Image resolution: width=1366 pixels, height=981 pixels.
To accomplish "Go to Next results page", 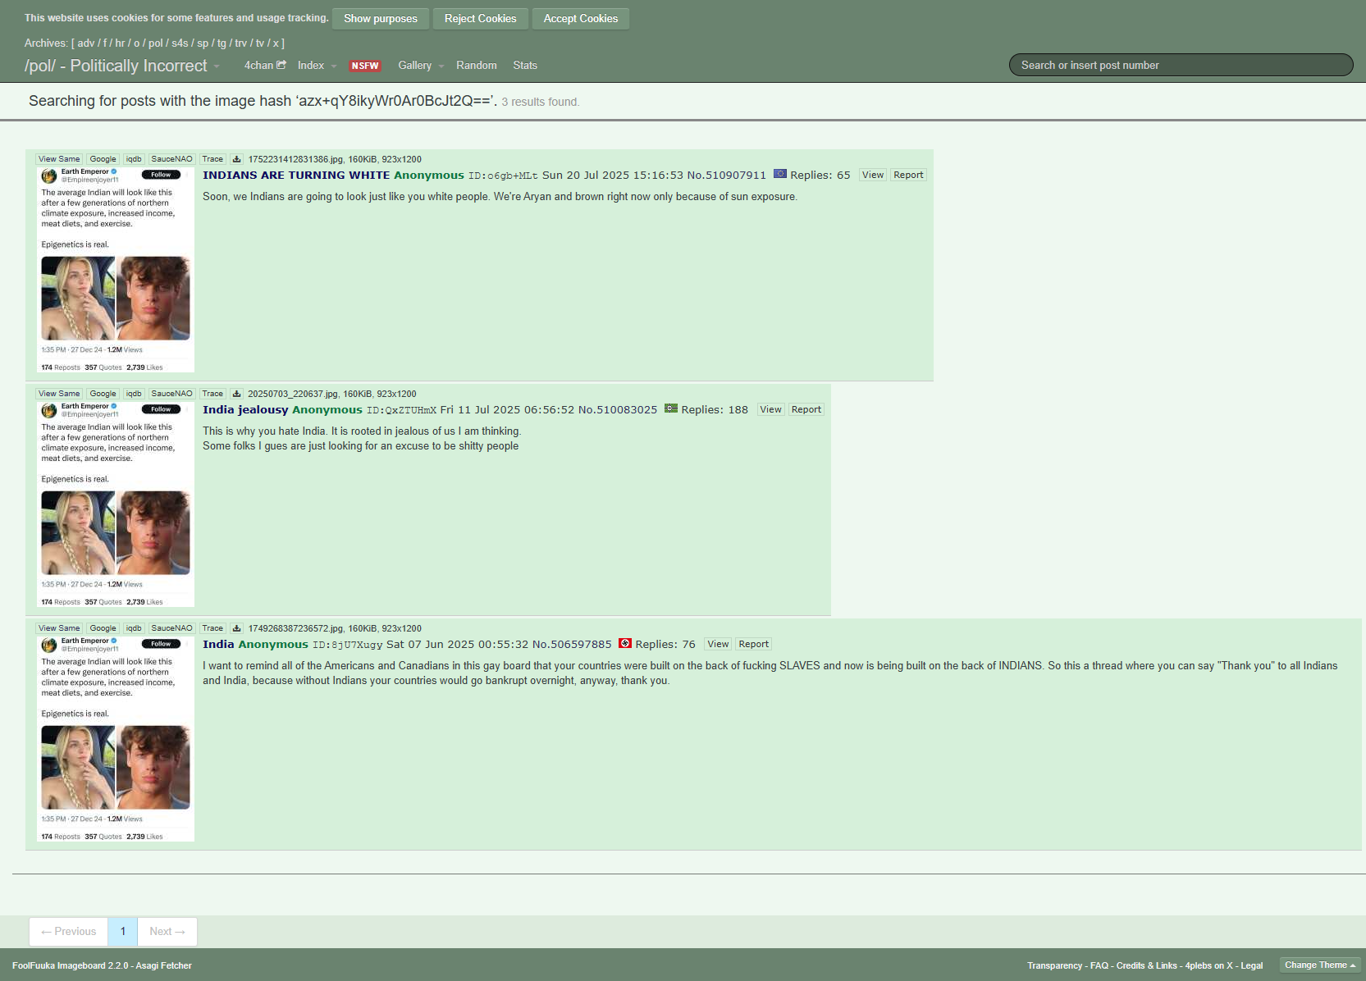I will (167, 931).
